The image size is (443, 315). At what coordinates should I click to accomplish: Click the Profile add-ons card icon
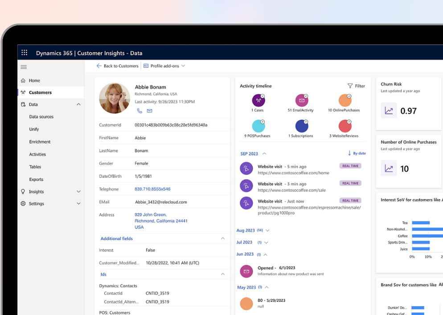click(x=146, y=66)
